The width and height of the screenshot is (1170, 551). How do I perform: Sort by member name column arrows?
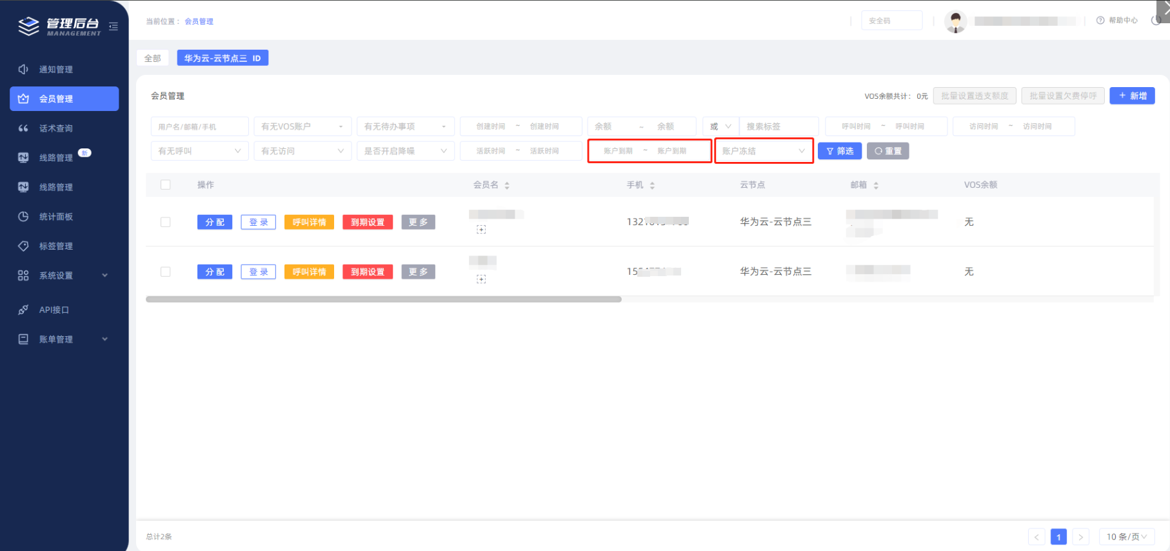click(x=507, y=185)
